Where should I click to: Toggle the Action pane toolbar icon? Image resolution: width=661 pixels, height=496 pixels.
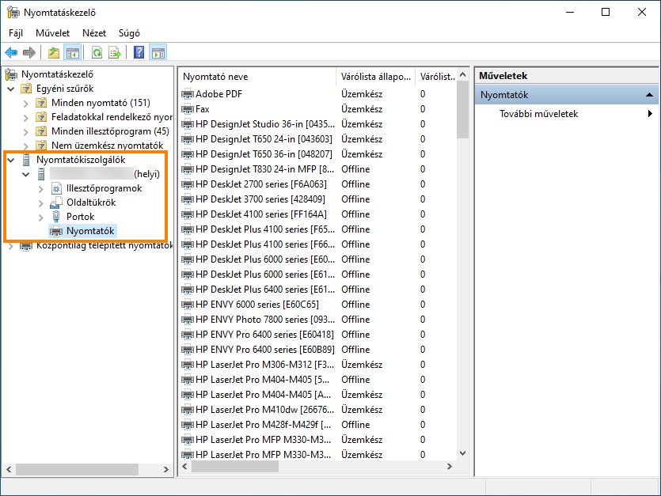[158, 53]
